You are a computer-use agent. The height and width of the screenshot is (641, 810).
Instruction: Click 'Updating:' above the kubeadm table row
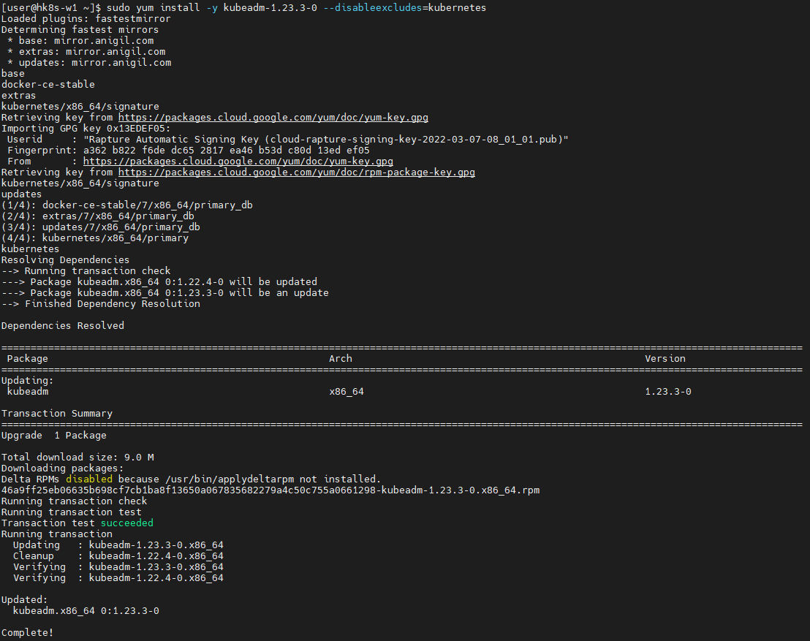pos(27,380)
